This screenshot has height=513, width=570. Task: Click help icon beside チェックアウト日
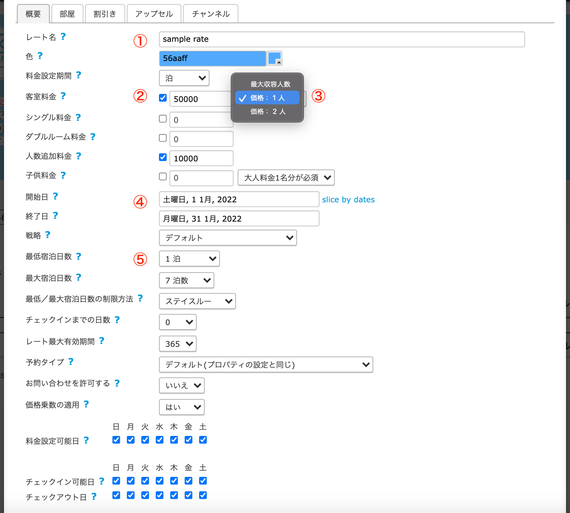coord(94,497)
